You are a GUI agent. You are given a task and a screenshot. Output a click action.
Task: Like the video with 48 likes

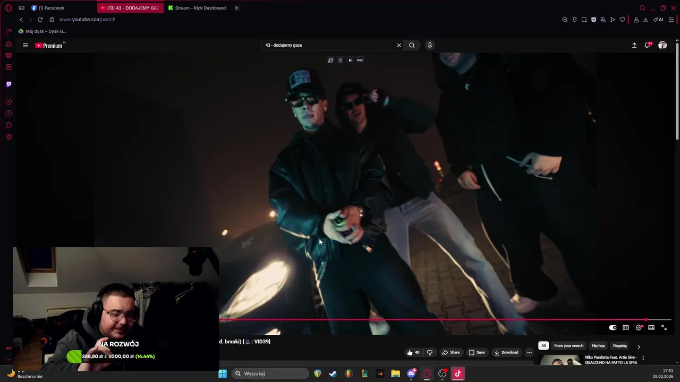coord(413,352)
